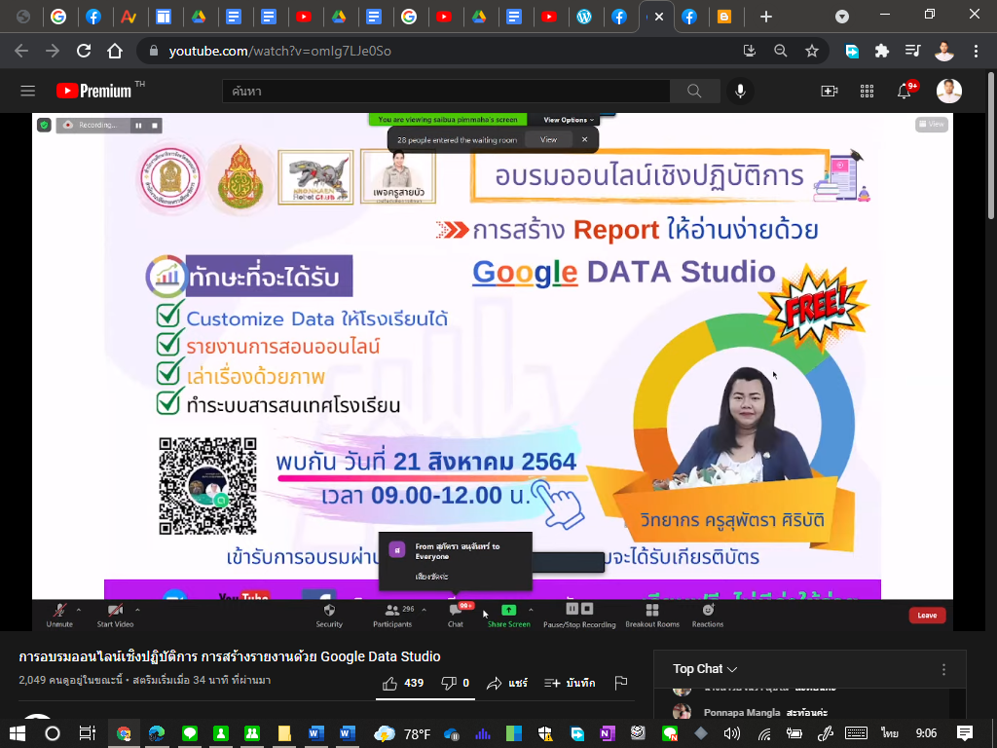Click the green Share Screen button
The image size is (997, 748).
508,616
